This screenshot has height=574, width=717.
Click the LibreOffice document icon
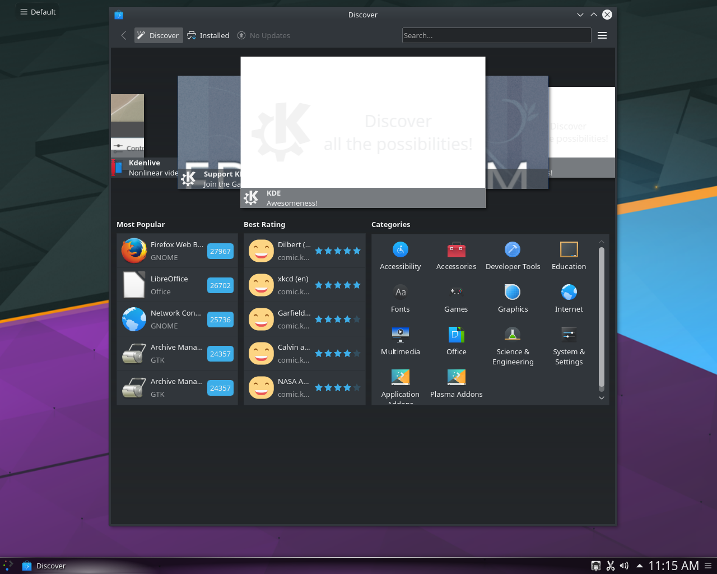[x=134, y=285]
